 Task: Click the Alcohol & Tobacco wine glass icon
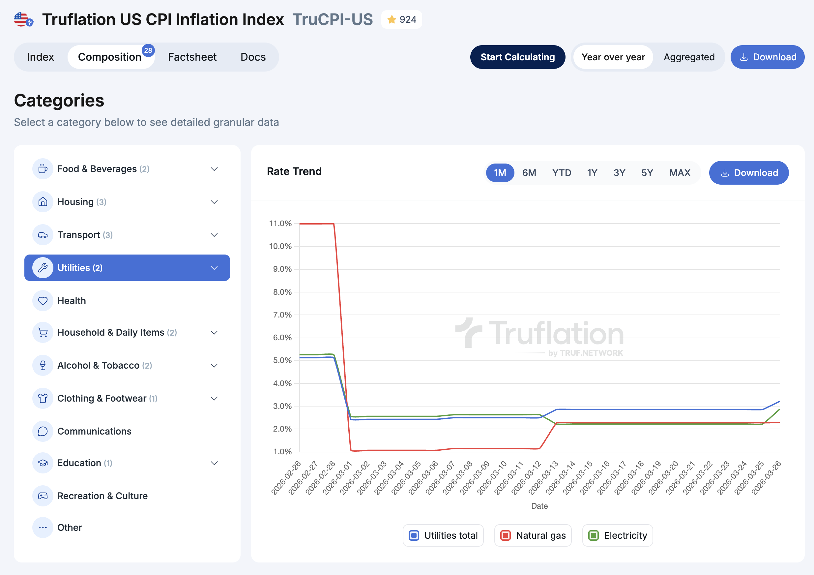[x=43, y=365]
